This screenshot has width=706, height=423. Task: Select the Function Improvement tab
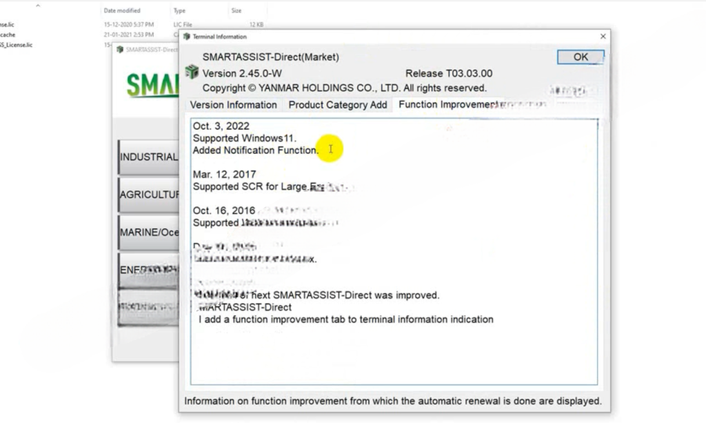(448, 105)
